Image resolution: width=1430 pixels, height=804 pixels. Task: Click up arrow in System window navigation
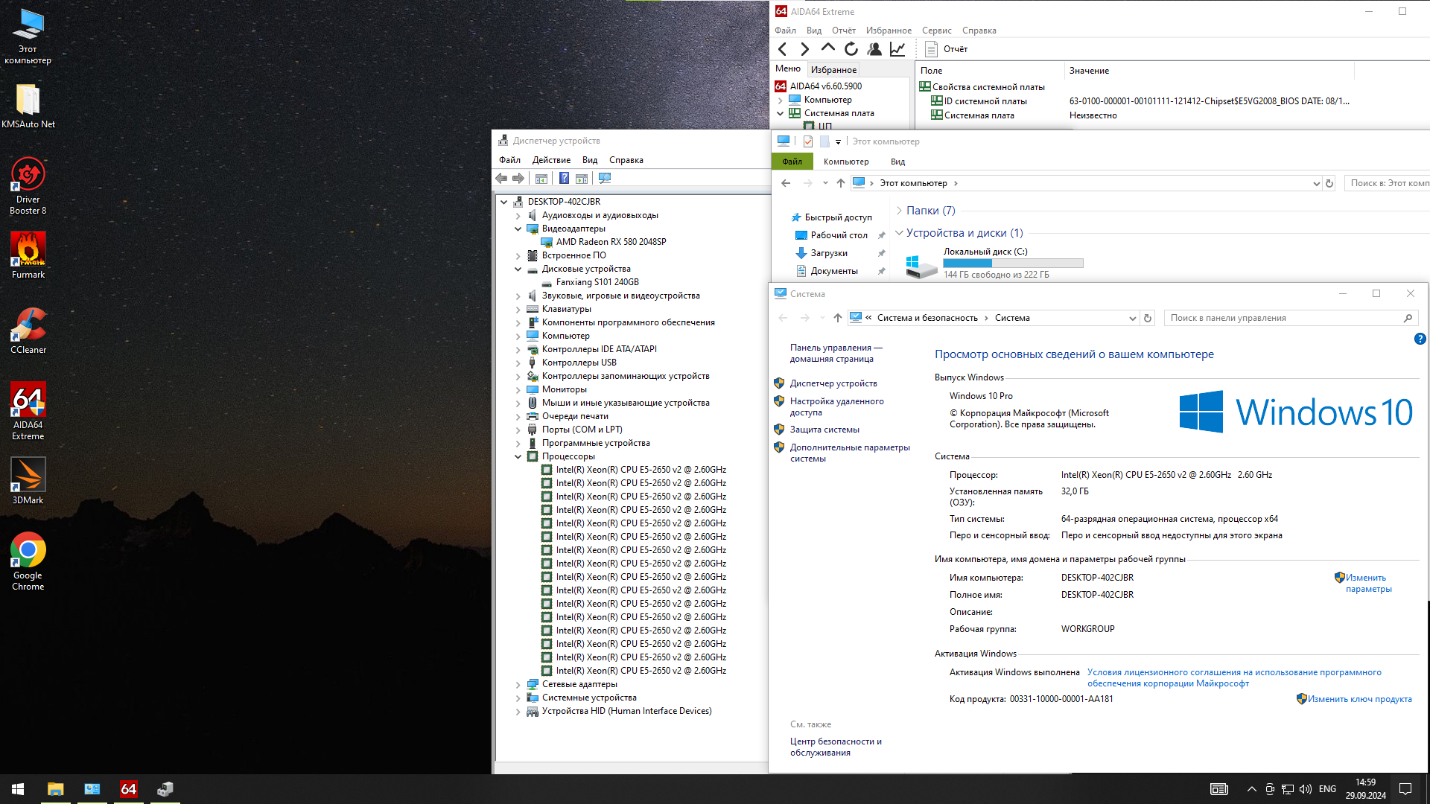(838, 318)
